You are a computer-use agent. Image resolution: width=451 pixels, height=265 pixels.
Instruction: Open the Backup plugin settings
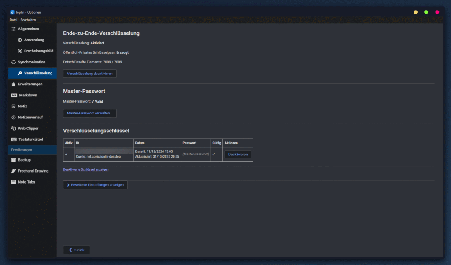(24, 160)
